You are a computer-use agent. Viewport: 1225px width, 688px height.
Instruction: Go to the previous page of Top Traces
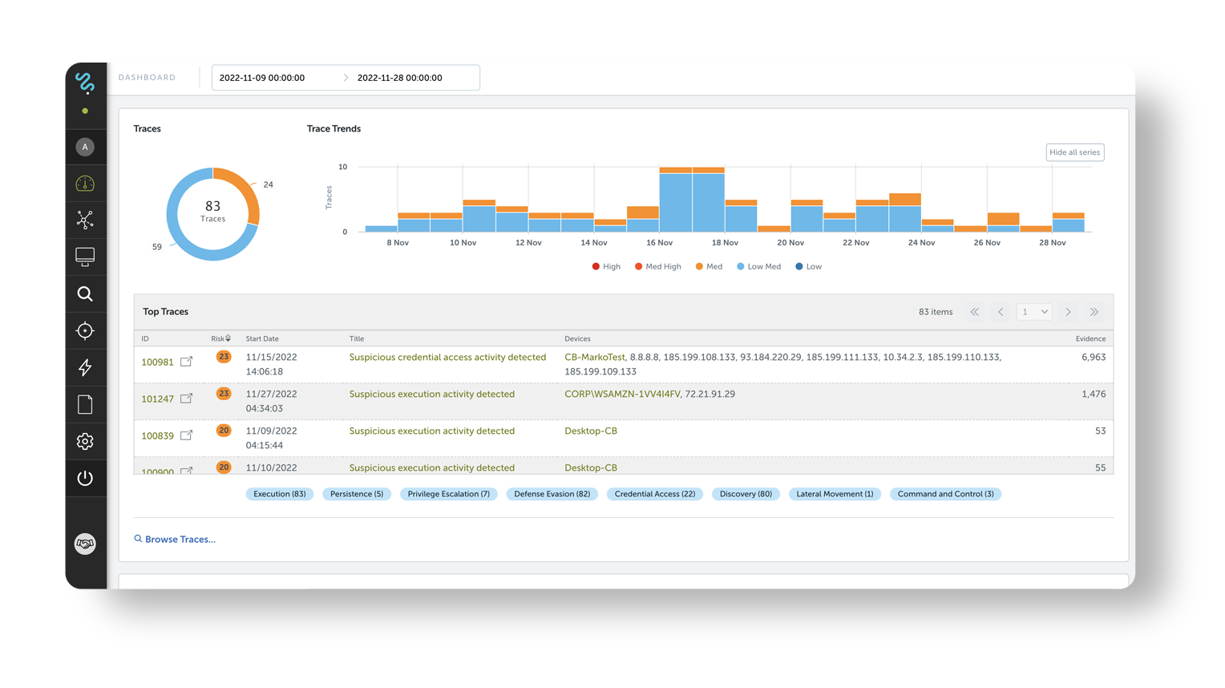click(1001, 312)
